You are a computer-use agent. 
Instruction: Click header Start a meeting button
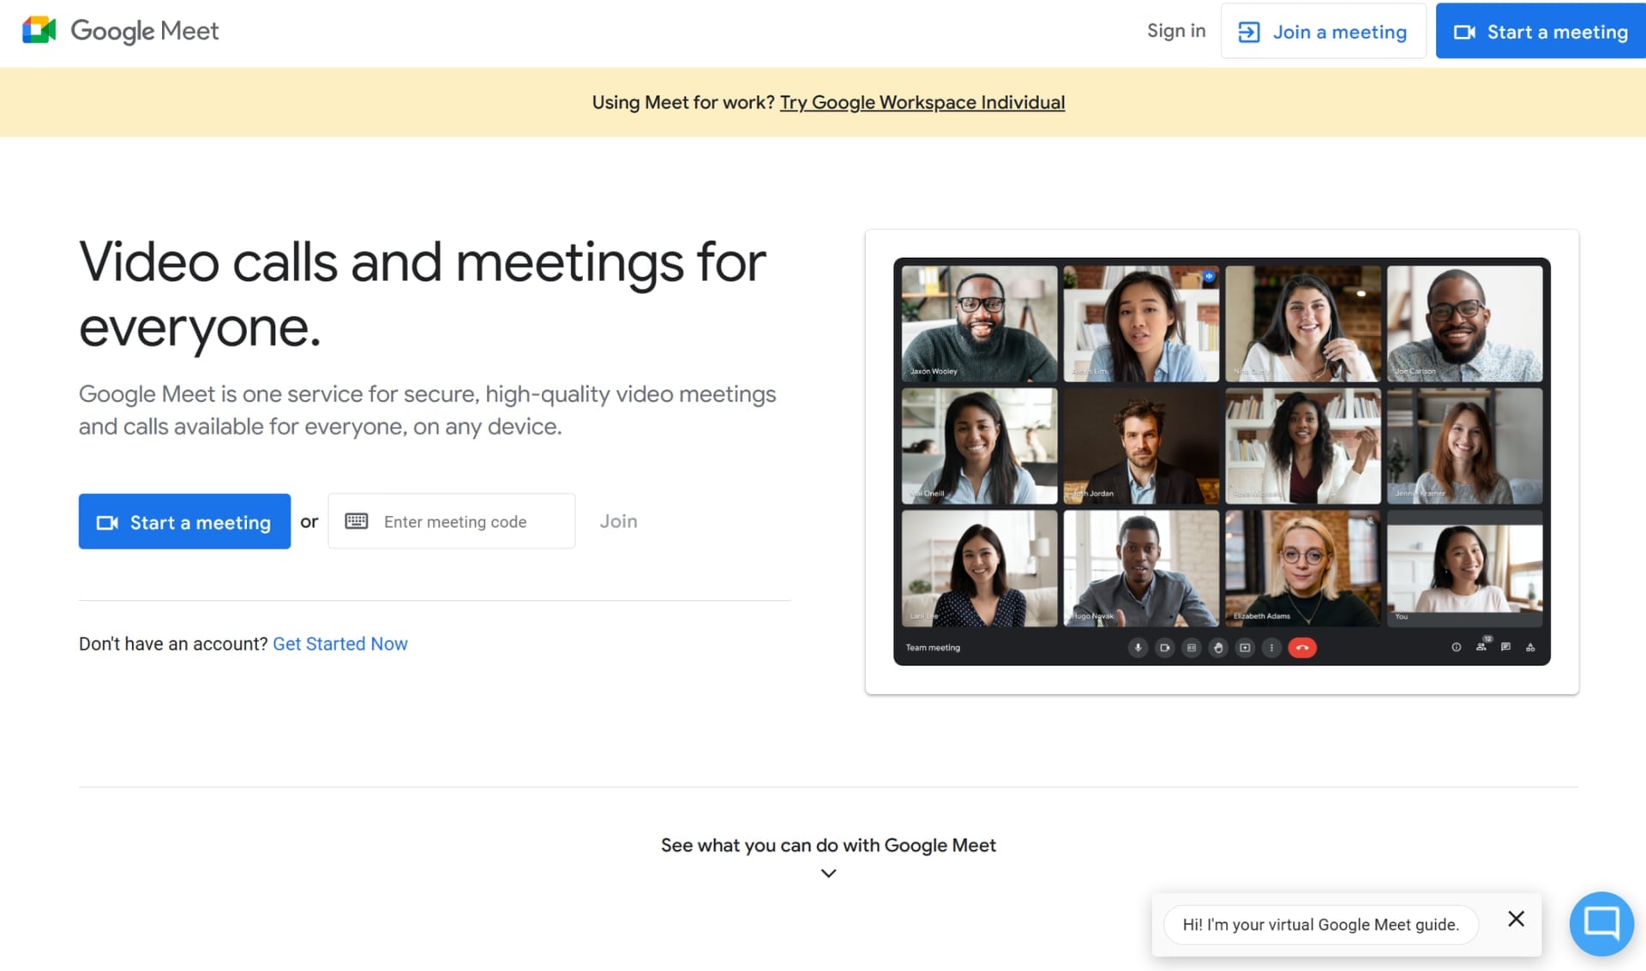[x=1541, y=32]
